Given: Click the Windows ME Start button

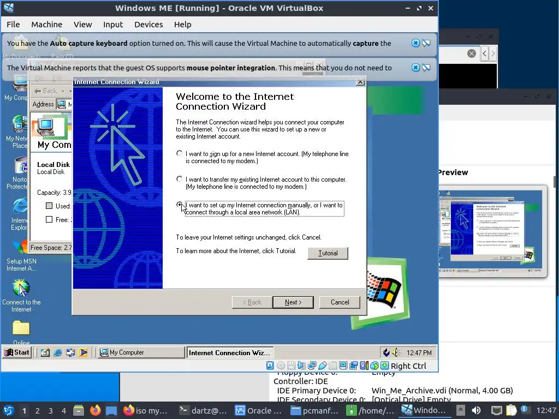Looking at the screenshot, I should [16, 352].
